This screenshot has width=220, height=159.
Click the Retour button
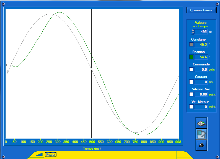[51, 155]
